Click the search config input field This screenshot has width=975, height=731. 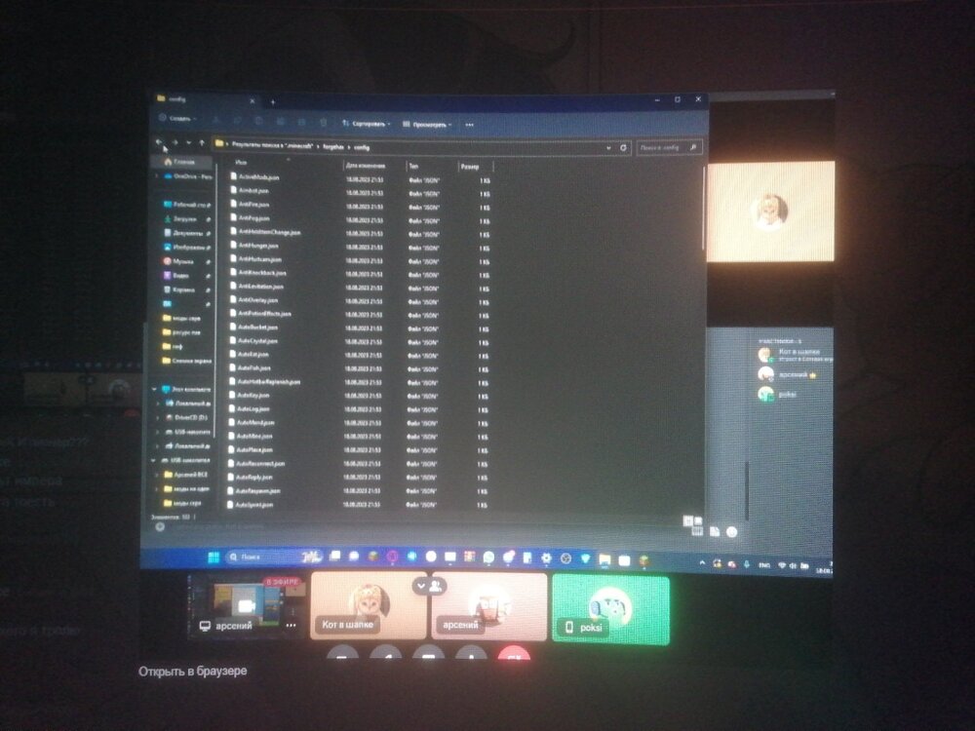(x=669, y=148)
